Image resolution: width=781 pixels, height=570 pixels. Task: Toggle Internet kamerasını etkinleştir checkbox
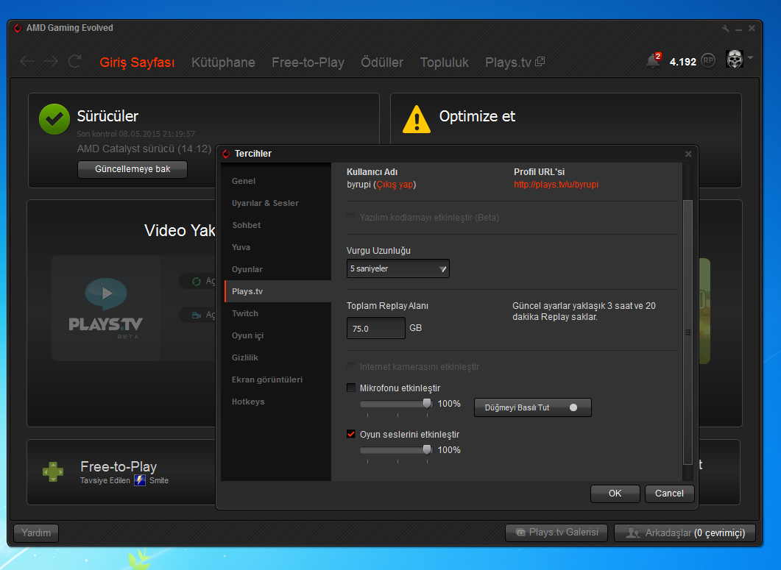click(x=351, y=366)
